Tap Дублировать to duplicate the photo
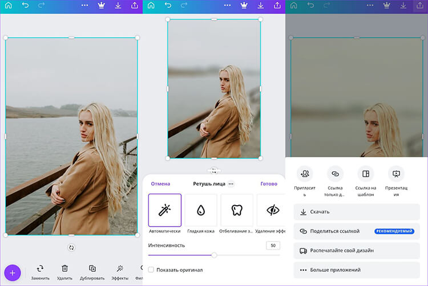Screen dimensions: 428x286 (x=92, y=272)
